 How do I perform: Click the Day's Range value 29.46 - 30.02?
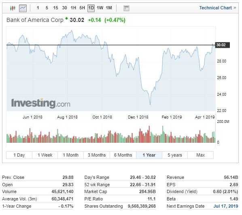[143, 177]
